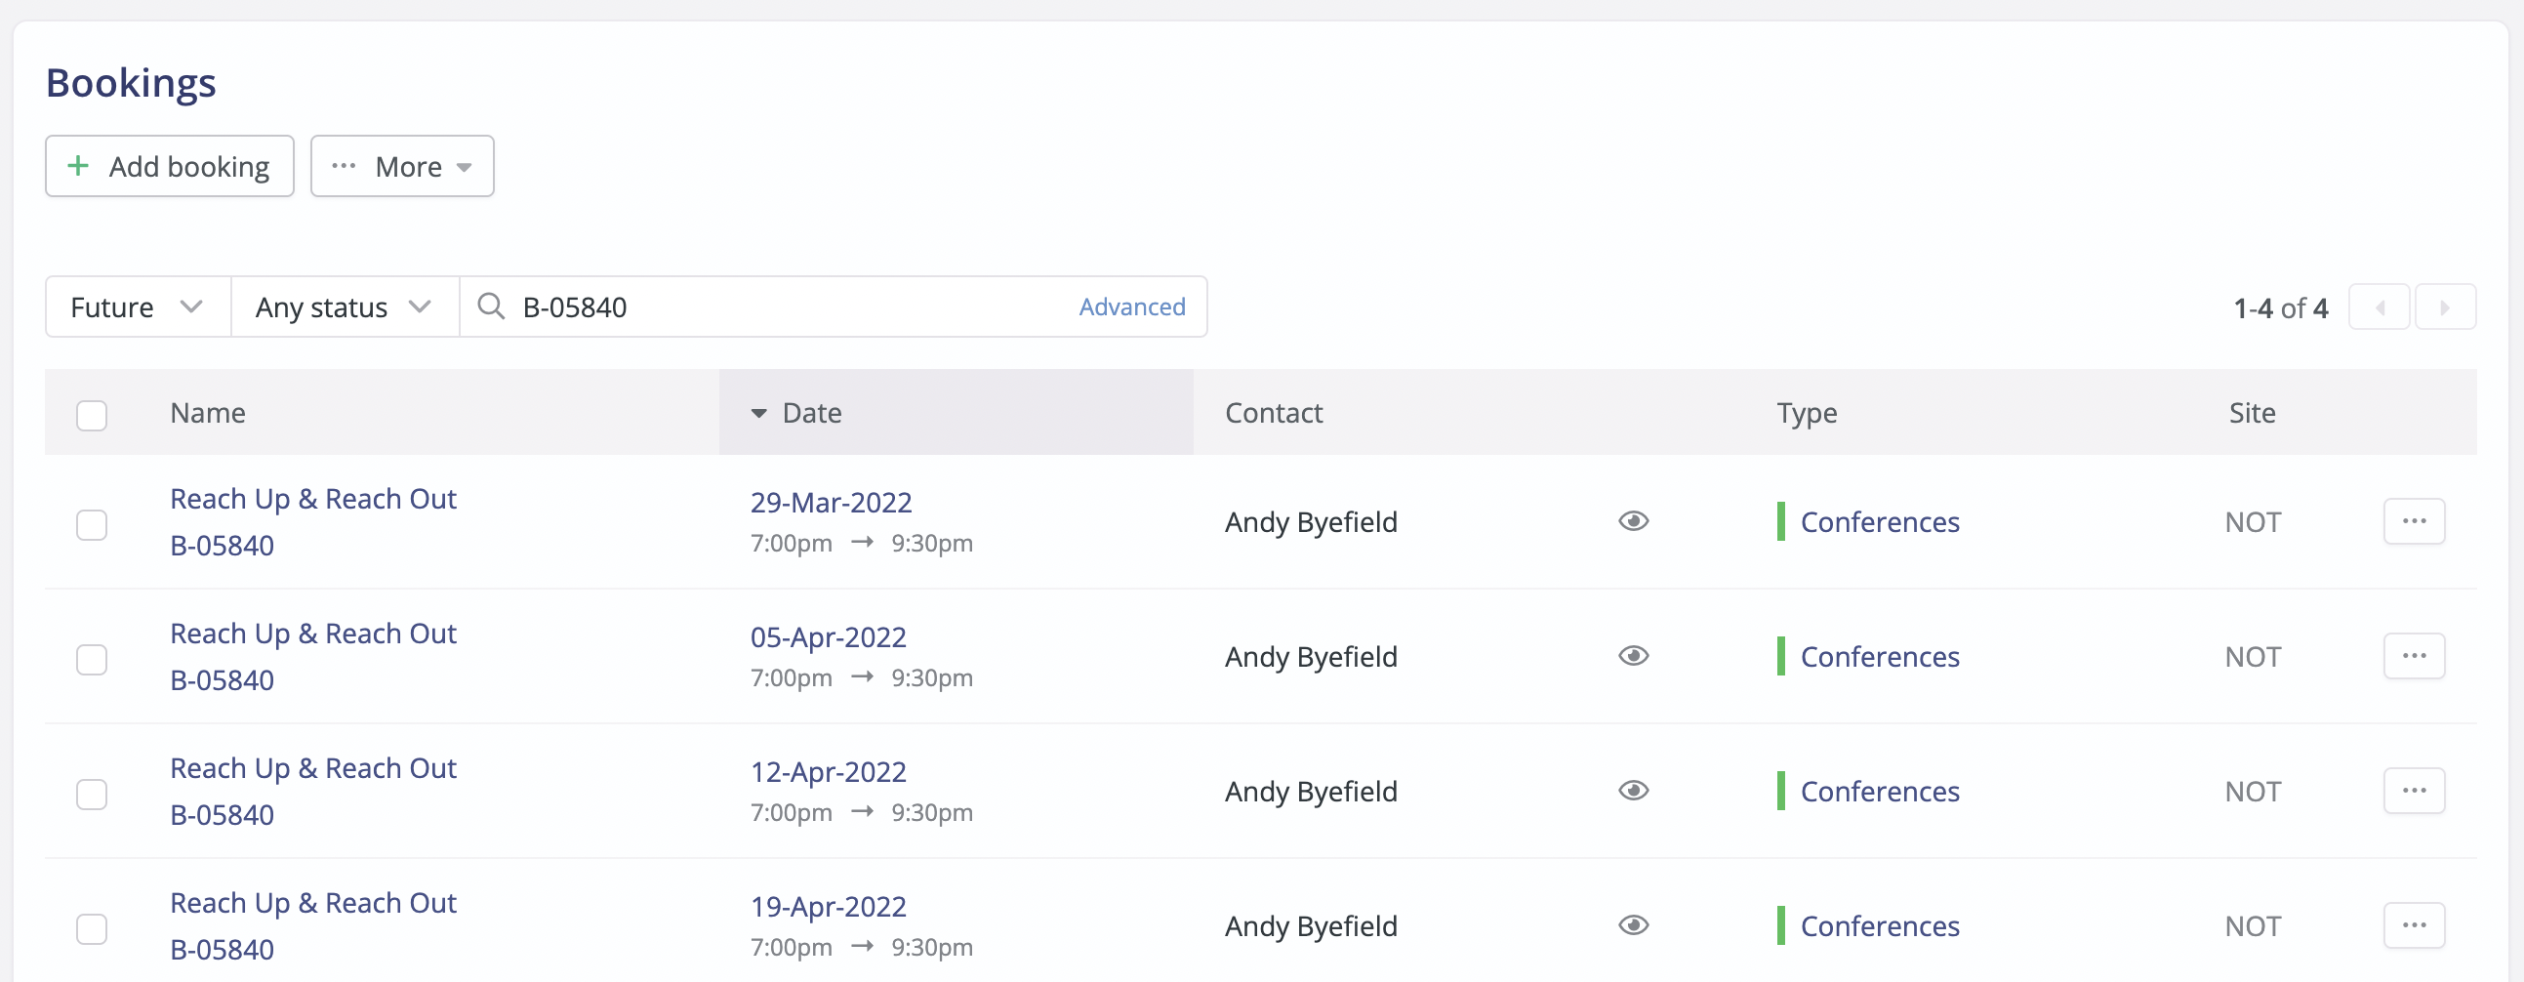The image size is (2524, 982).
Task: Open the Future date filter dropdown
Action: (x=137, y=307)
